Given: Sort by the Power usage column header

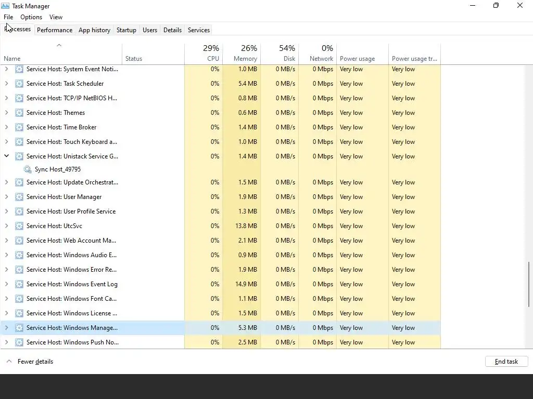Looking at the screenshot, I should click(362, 54).
